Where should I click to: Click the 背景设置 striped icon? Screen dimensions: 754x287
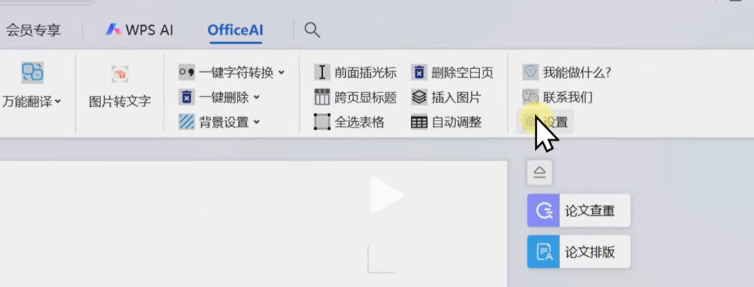pos(187,122)
